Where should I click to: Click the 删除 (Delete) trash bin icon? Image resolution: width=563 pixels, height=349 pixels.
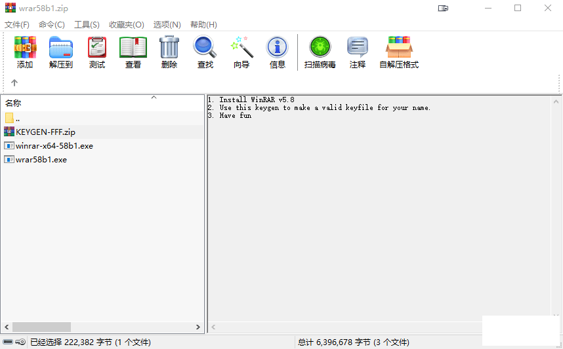(169, 47)
